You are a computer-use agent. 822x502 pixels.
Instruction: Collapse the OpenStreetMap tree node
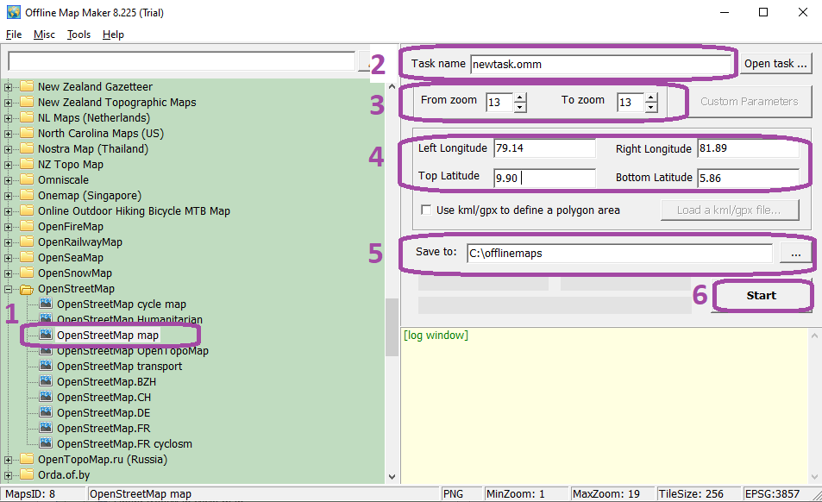click(x=8, y=289)
